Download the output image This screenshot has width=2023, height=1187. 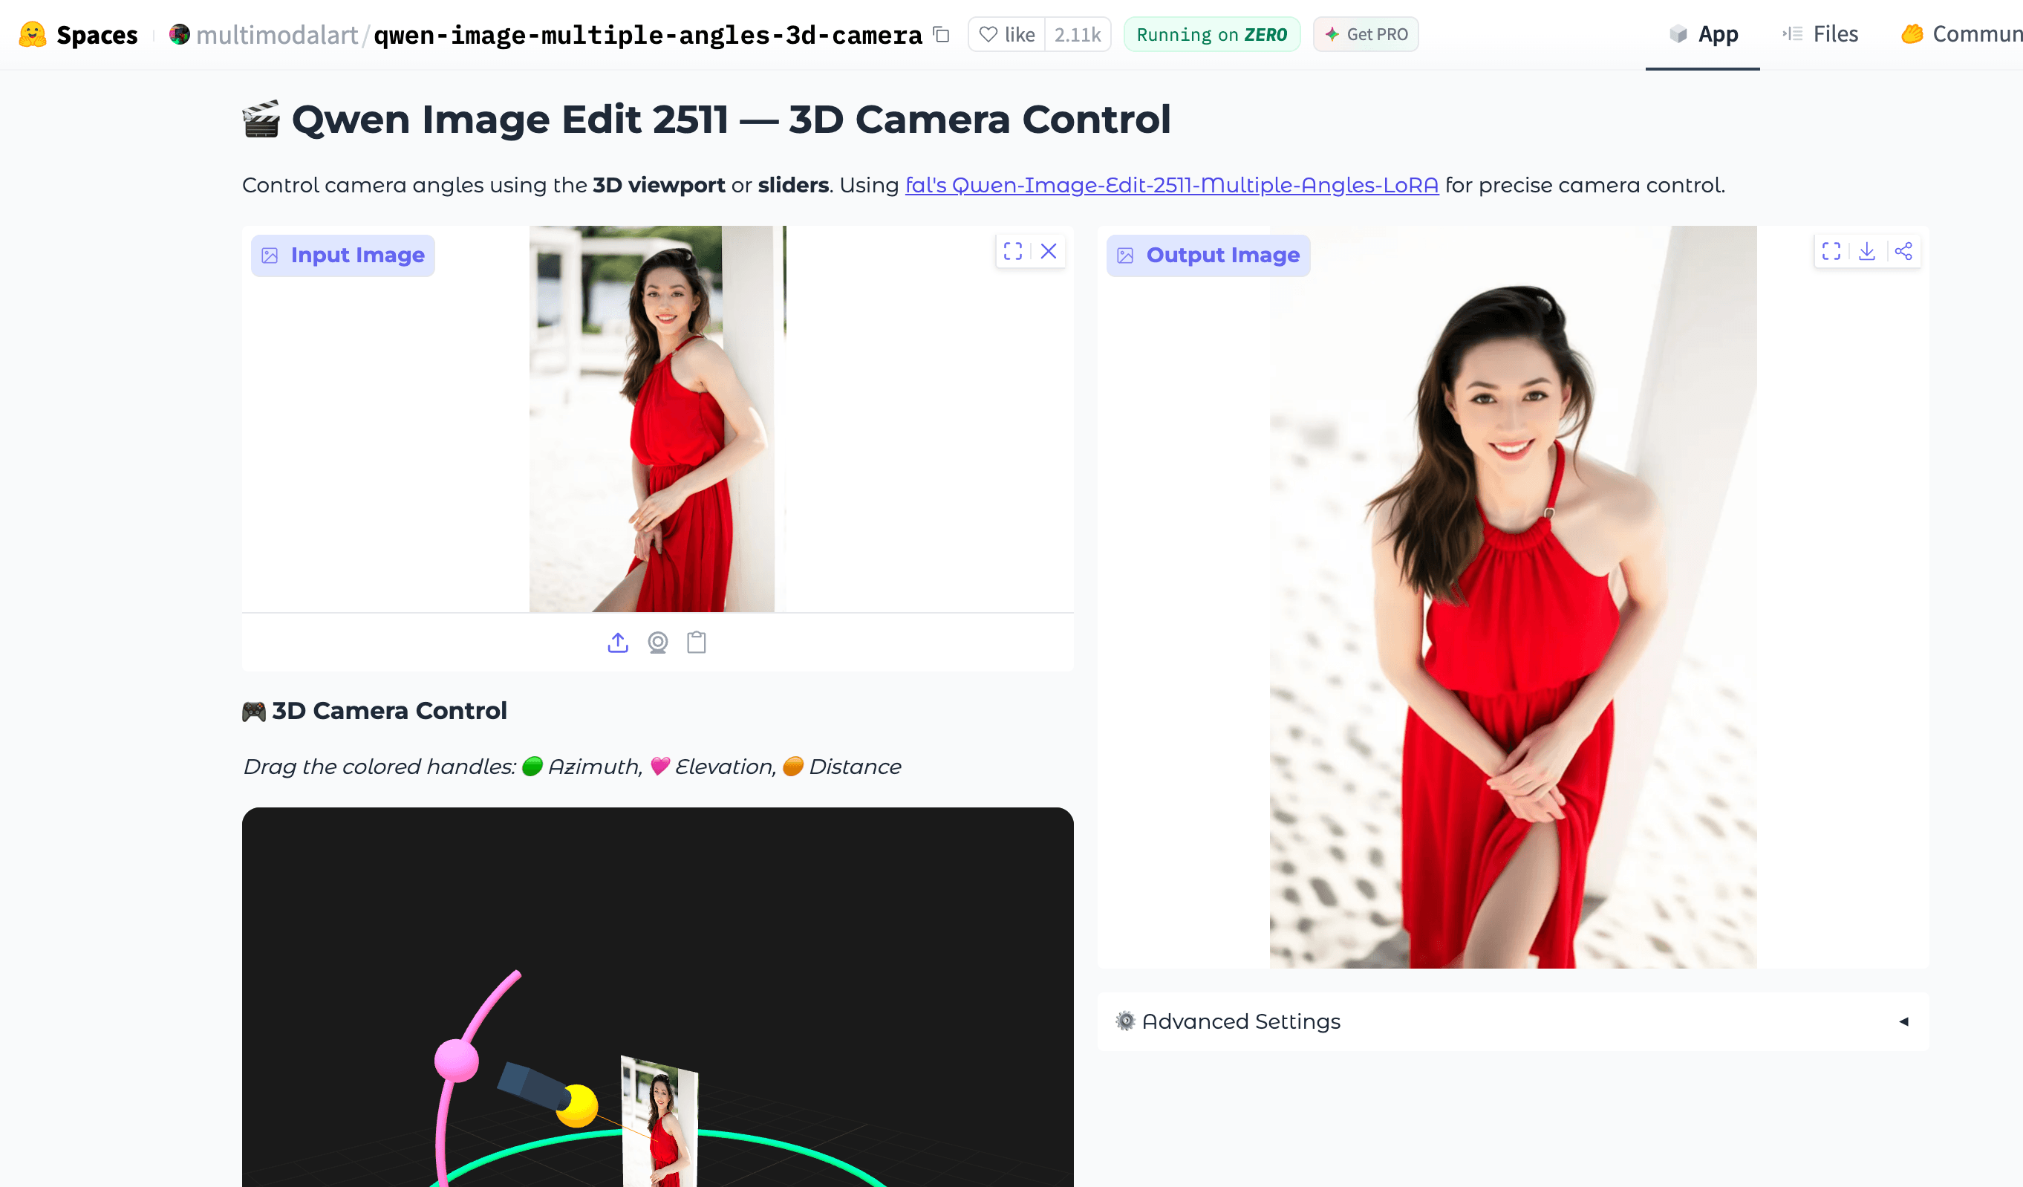click(x=1867, y=251)
